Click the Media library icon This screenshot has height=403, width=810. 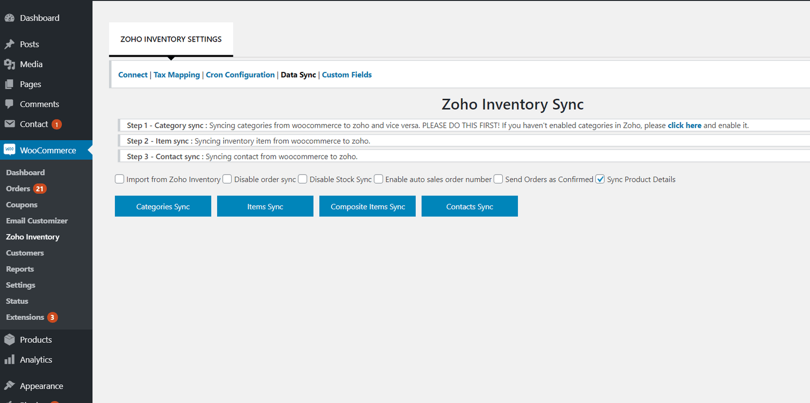tap(9, 64)
